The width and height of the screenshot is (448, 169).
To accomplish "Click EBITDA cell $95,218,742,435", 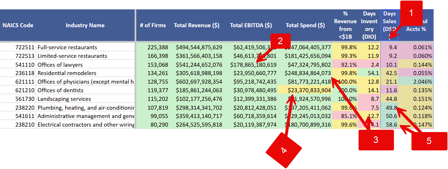I will (x=251, y=82).
